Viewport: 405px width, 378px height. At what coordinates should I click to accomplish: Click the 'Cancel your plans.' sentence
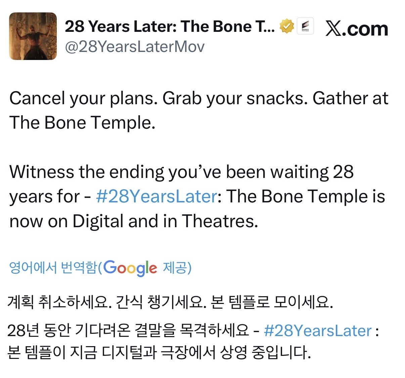click(84, 99)
